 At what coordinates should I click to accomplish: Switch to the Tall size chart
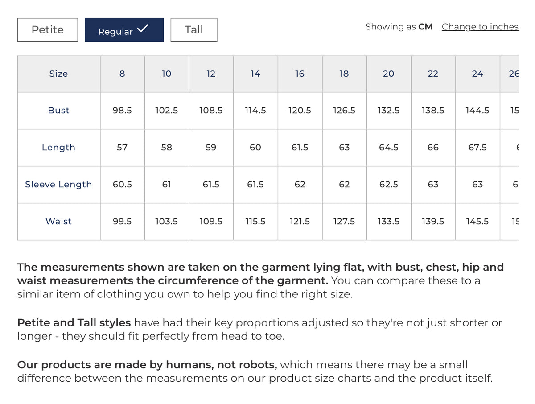(x=193, y=30)
